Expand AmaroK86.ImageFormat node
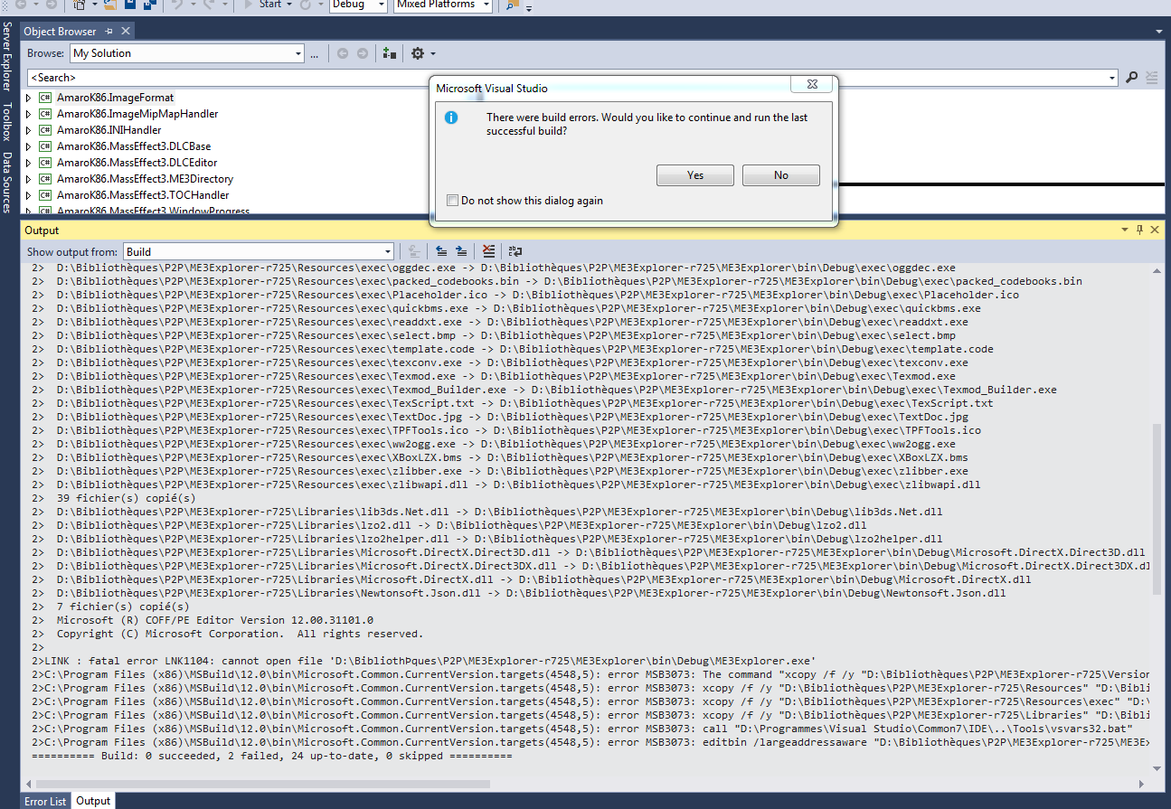The height and width of the screenshot is (809, 1171). 28,98
